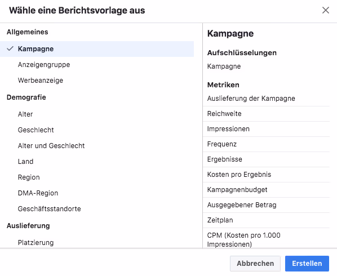This screenshot has height=276, width=337.
Task: Click the Impressionen metric row
Action: click(267, 129)
